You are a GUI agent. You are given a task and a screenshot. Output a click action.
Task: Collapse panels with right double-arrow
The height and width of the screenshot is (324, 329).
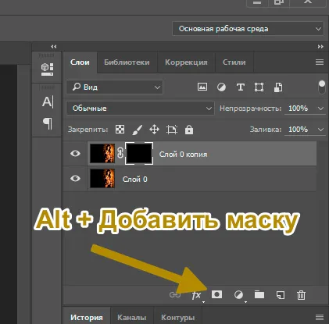tap(320, 47)
